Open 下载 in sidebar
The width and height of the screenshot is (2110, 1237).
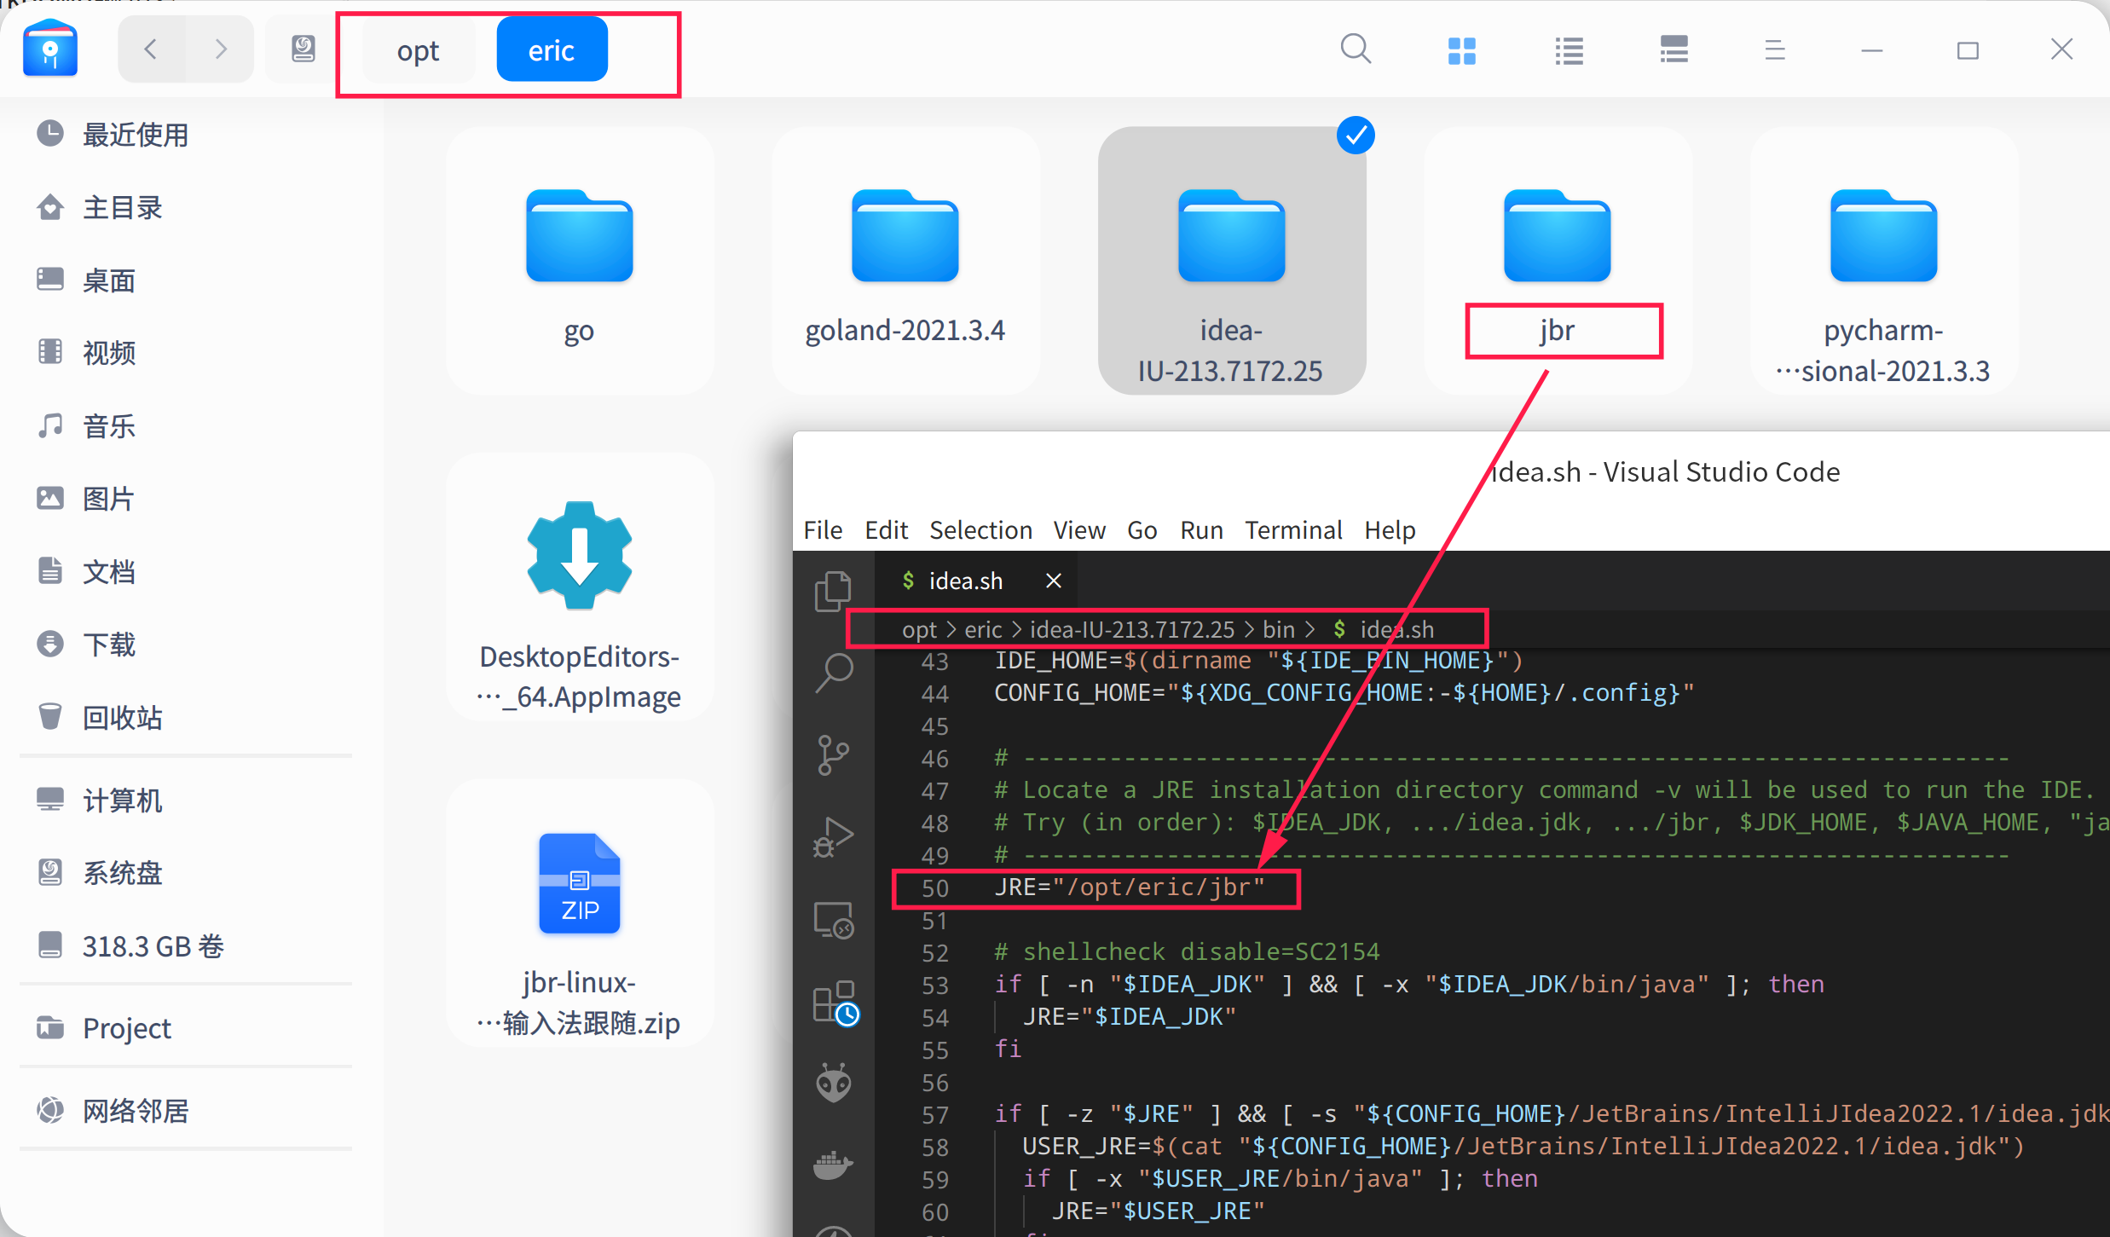(x=108, y=645)
